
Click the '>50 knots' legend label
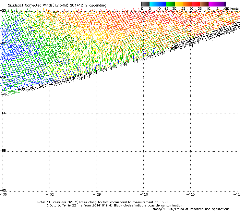231,9
